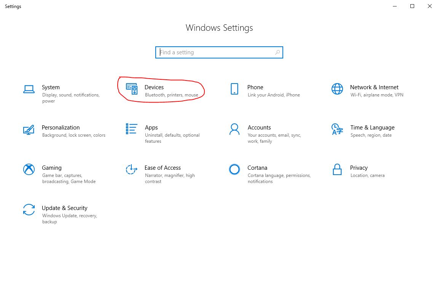Open the Gaming Xbox icon
Image resolution: width=437 pixels, height=292 pixels.
tap(29, 169)
